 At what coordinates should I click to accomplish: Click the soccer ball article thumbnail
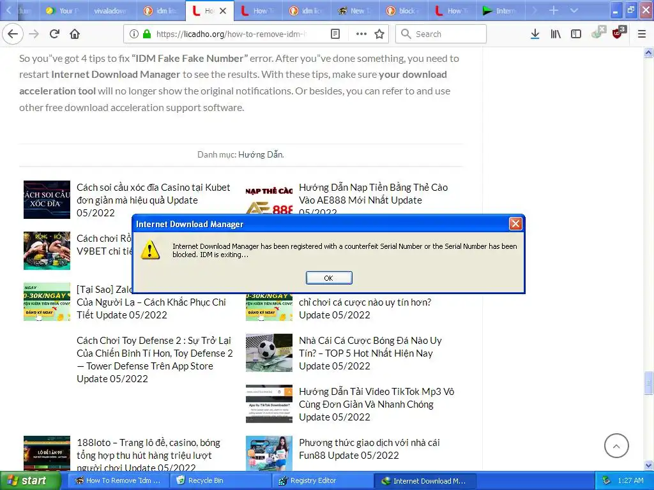point(269,352)
